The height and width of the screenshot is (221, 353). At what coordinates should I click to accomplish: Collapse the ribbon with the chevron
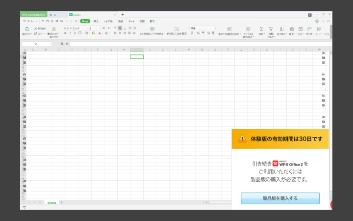[328, 21]
